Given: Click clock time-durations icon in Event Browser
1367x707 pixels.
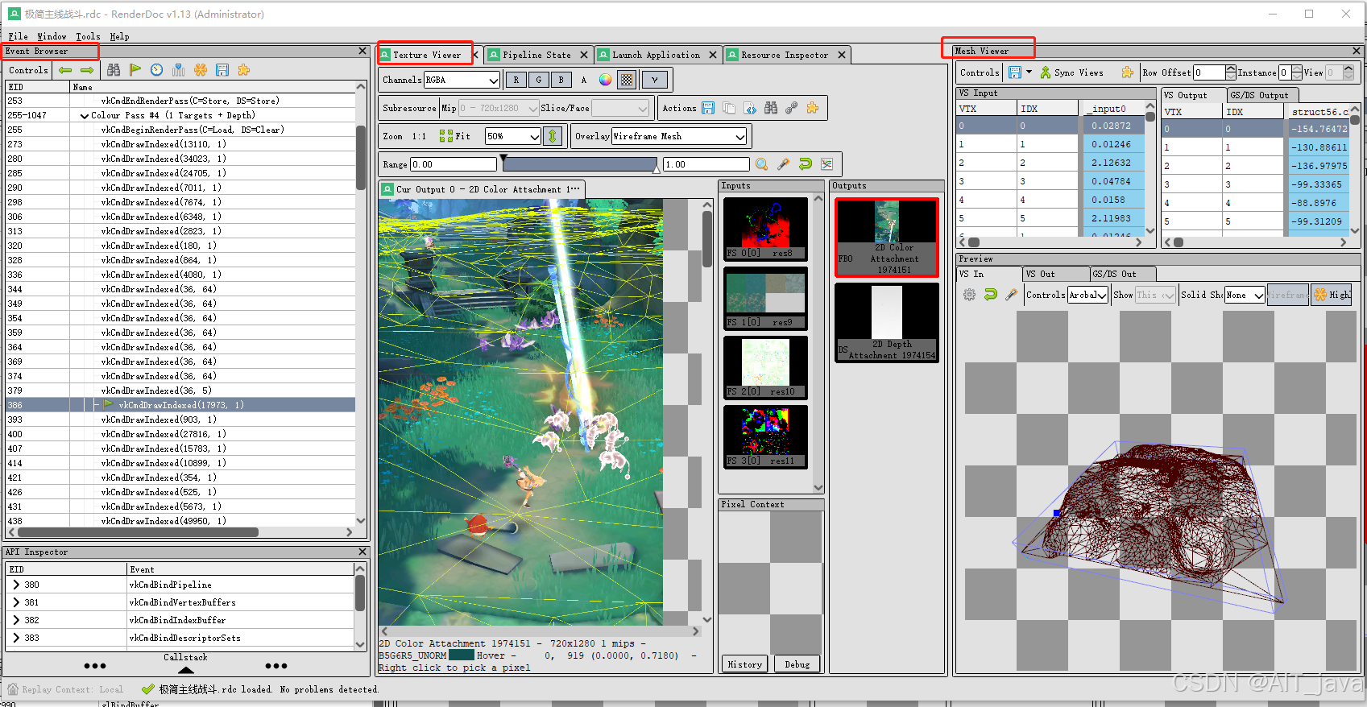Looking at the screenshot, I should [157, 70].
